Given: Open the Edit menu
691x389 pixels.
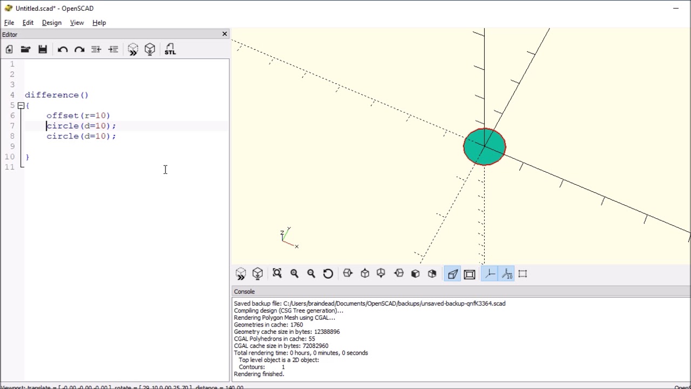Looking at the screenshot, I should point(28,23).
